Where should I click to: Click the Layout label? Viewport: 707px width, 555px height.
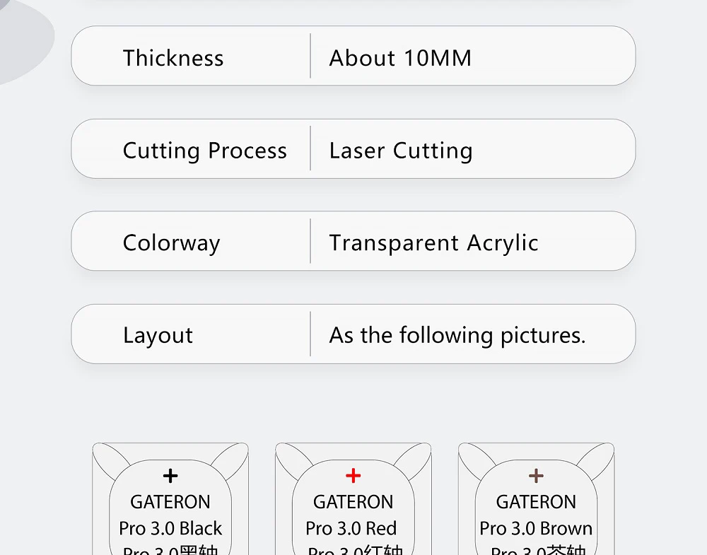[158, 335]
